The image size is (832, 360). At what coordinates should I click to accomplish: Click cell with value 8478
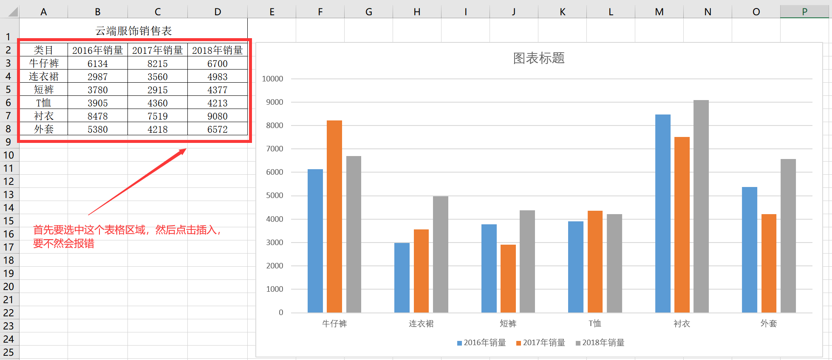point(98,116)
